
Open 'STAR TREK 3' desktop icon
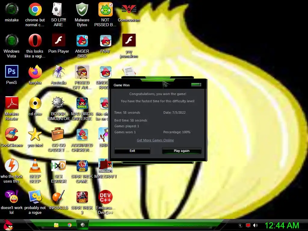pos(82,197)
